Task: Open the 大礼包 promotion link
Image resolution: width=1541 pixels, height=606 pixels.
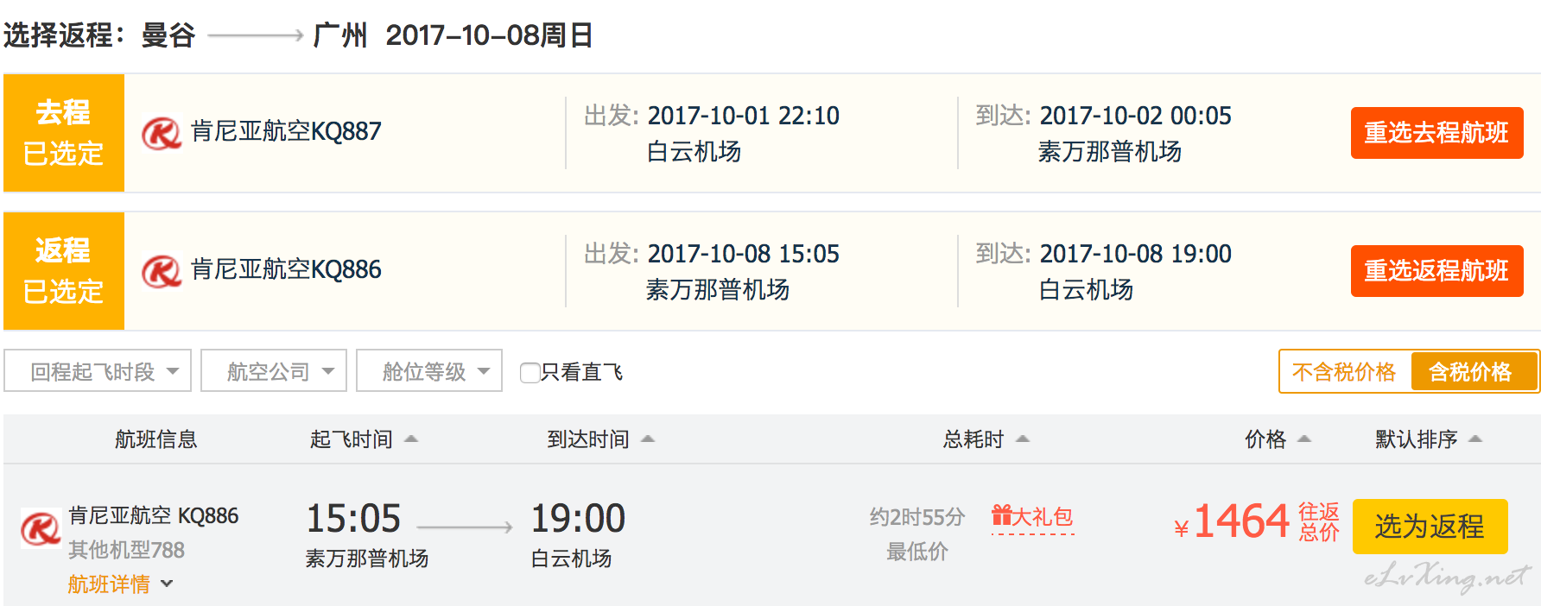Action: (1033, 517)
